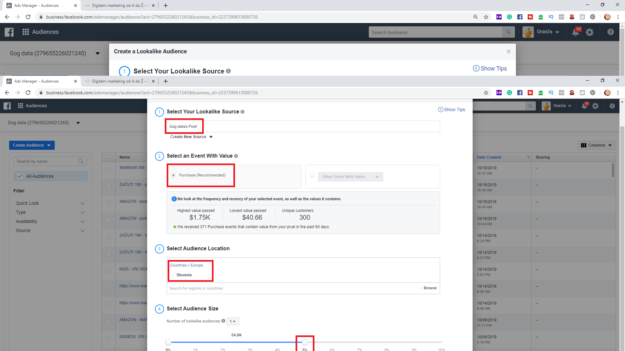Click the audience size slider handle at 5%

coord(305,342)
